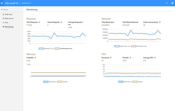The image size is (175, 111).
Task: Open Web Server section
Action: point(9,18)
